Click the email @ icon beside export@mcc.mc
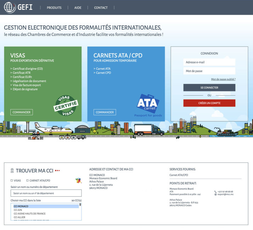Image resolution: width=253 pixels, height=230 pixels. 215,194
